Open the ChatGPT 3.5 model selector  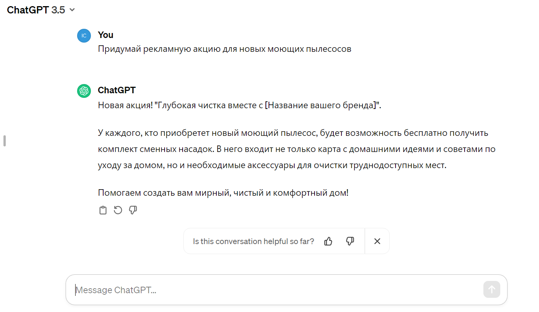pyautogui.click(x=41, y=10)
